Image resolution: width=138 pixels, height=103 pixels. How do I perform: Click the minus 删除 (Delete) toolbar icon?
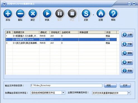[20, 14]
